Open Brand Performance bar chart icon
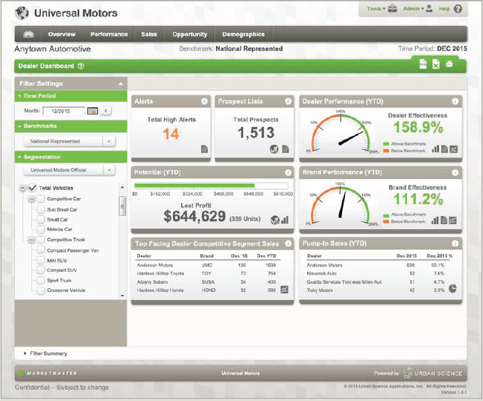Screen dimensions: 483x401 (435, 220)
